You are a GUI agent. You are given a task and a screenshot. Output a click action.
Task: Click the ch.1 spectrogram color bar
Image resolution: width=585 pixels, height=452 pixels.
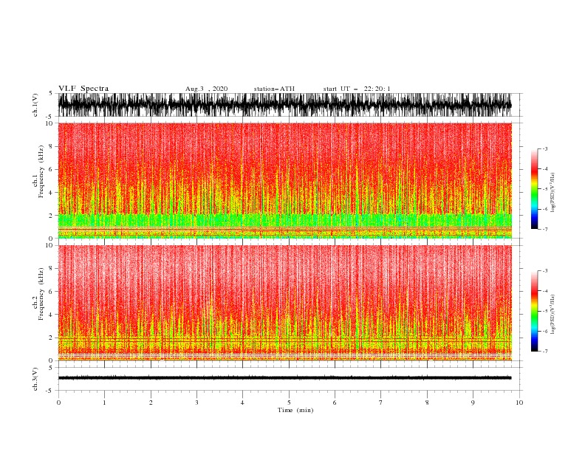[534, 189]
